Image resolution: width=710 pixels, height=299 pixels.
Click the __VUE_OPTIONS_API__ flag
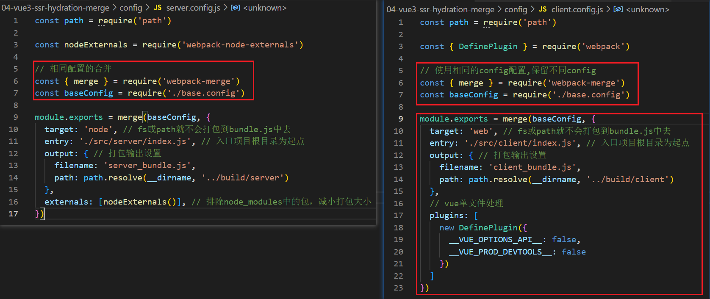[496, 240]
